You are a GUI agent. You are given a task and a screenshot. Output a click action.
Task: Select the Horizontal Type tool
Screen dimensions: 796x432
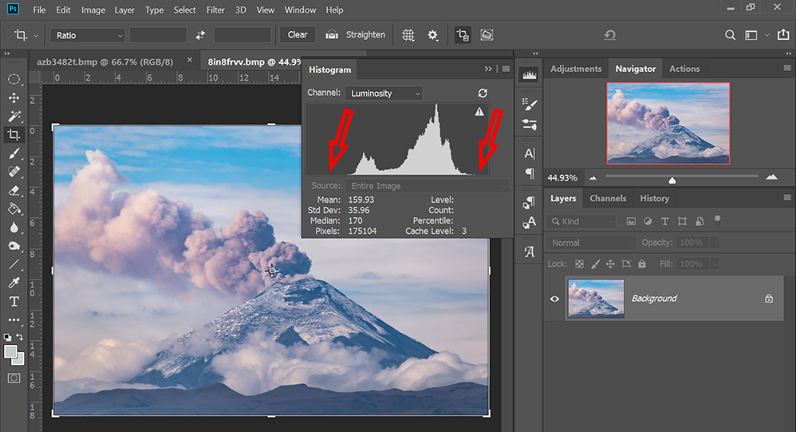14,301
